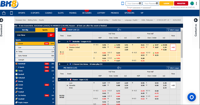
Task: Show +23 more markets for Lyon match
Action: 173,85
